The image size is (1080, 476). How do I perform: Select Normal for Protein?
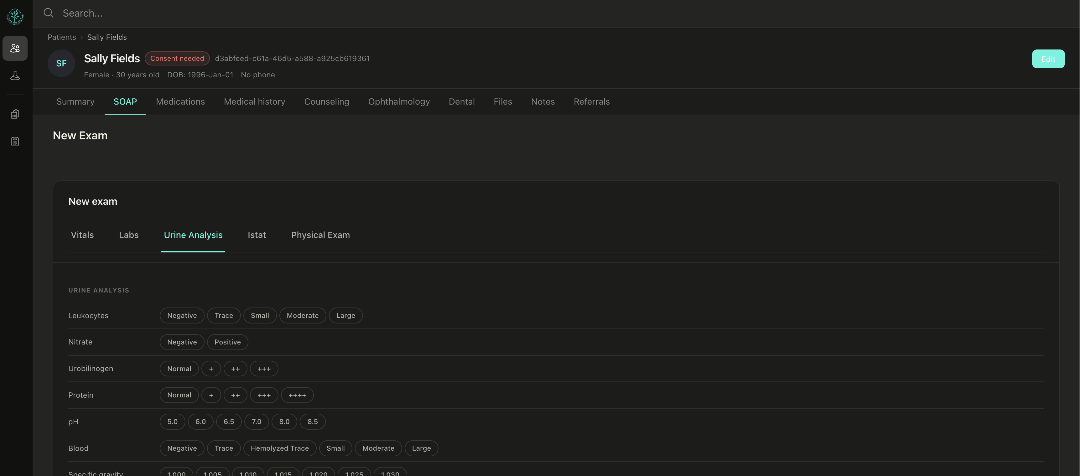[179, 395]
